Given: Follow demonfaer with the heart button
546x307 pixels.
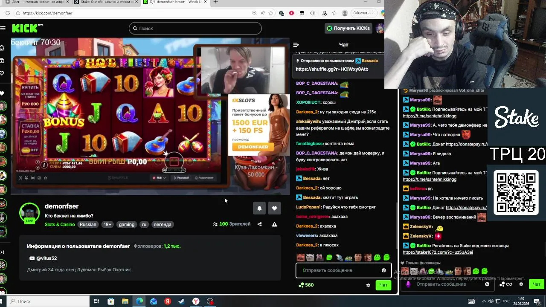Looking at the screenshot, I should click(274, 208).
